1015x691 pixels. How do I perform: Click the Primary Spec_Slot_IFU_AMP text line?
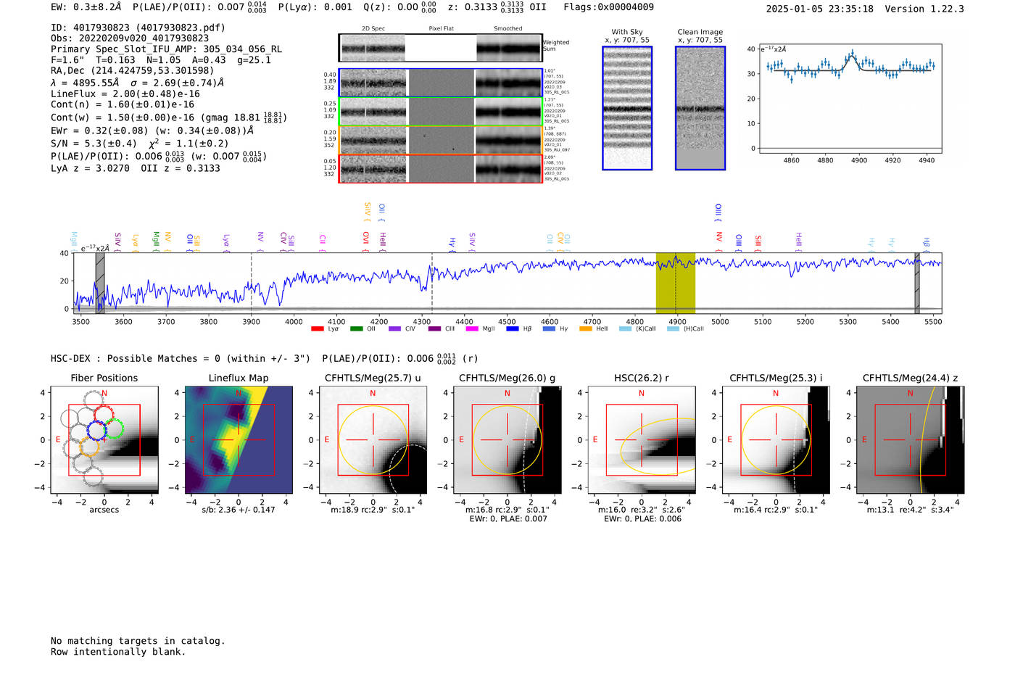pyautogui.click(x=167, y=49)
